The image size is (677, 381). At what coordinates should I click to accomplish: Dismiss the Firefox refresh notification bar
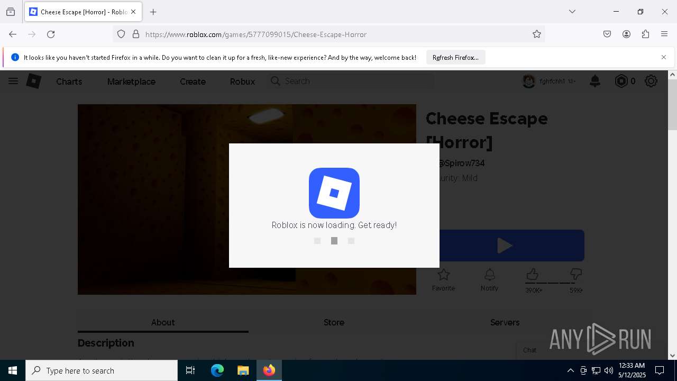tap(664, 57)
